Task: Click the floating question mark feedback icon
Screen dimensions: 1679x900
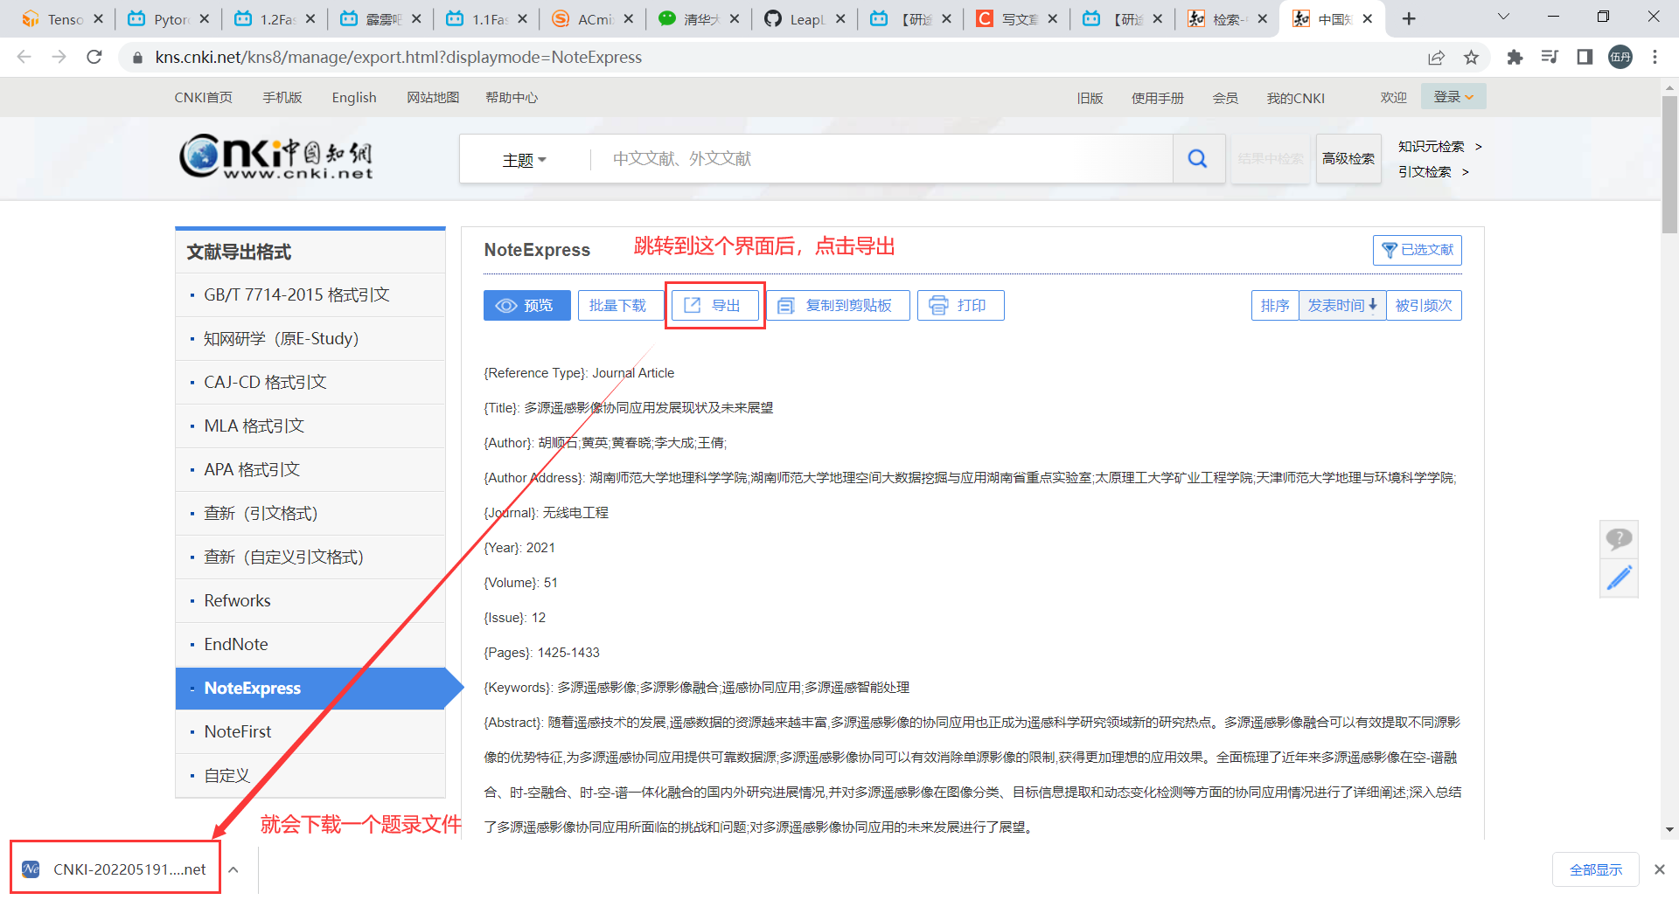Action: tap(1619, 539)
